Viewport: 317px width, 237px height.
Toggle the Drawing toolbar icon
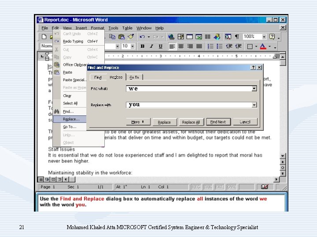click(x=217, y=37)
